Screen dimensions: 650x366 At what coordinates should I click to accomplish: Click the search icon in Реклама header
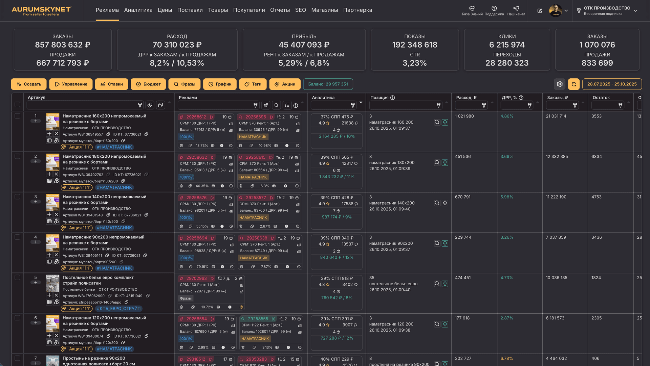pos(277,105)
